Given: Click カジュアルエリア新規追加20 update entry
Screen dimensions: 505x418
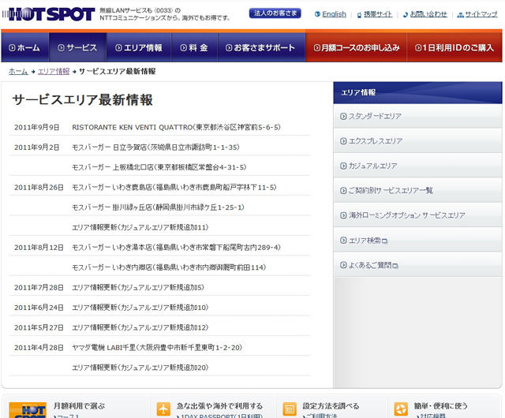Looking at the screenshot, I should tap(140, 368).
